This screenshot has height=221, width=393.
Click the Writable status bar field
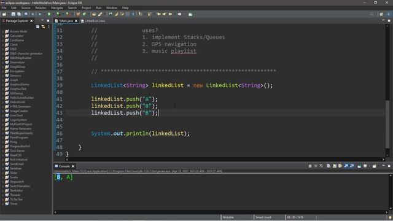(228, 217)
